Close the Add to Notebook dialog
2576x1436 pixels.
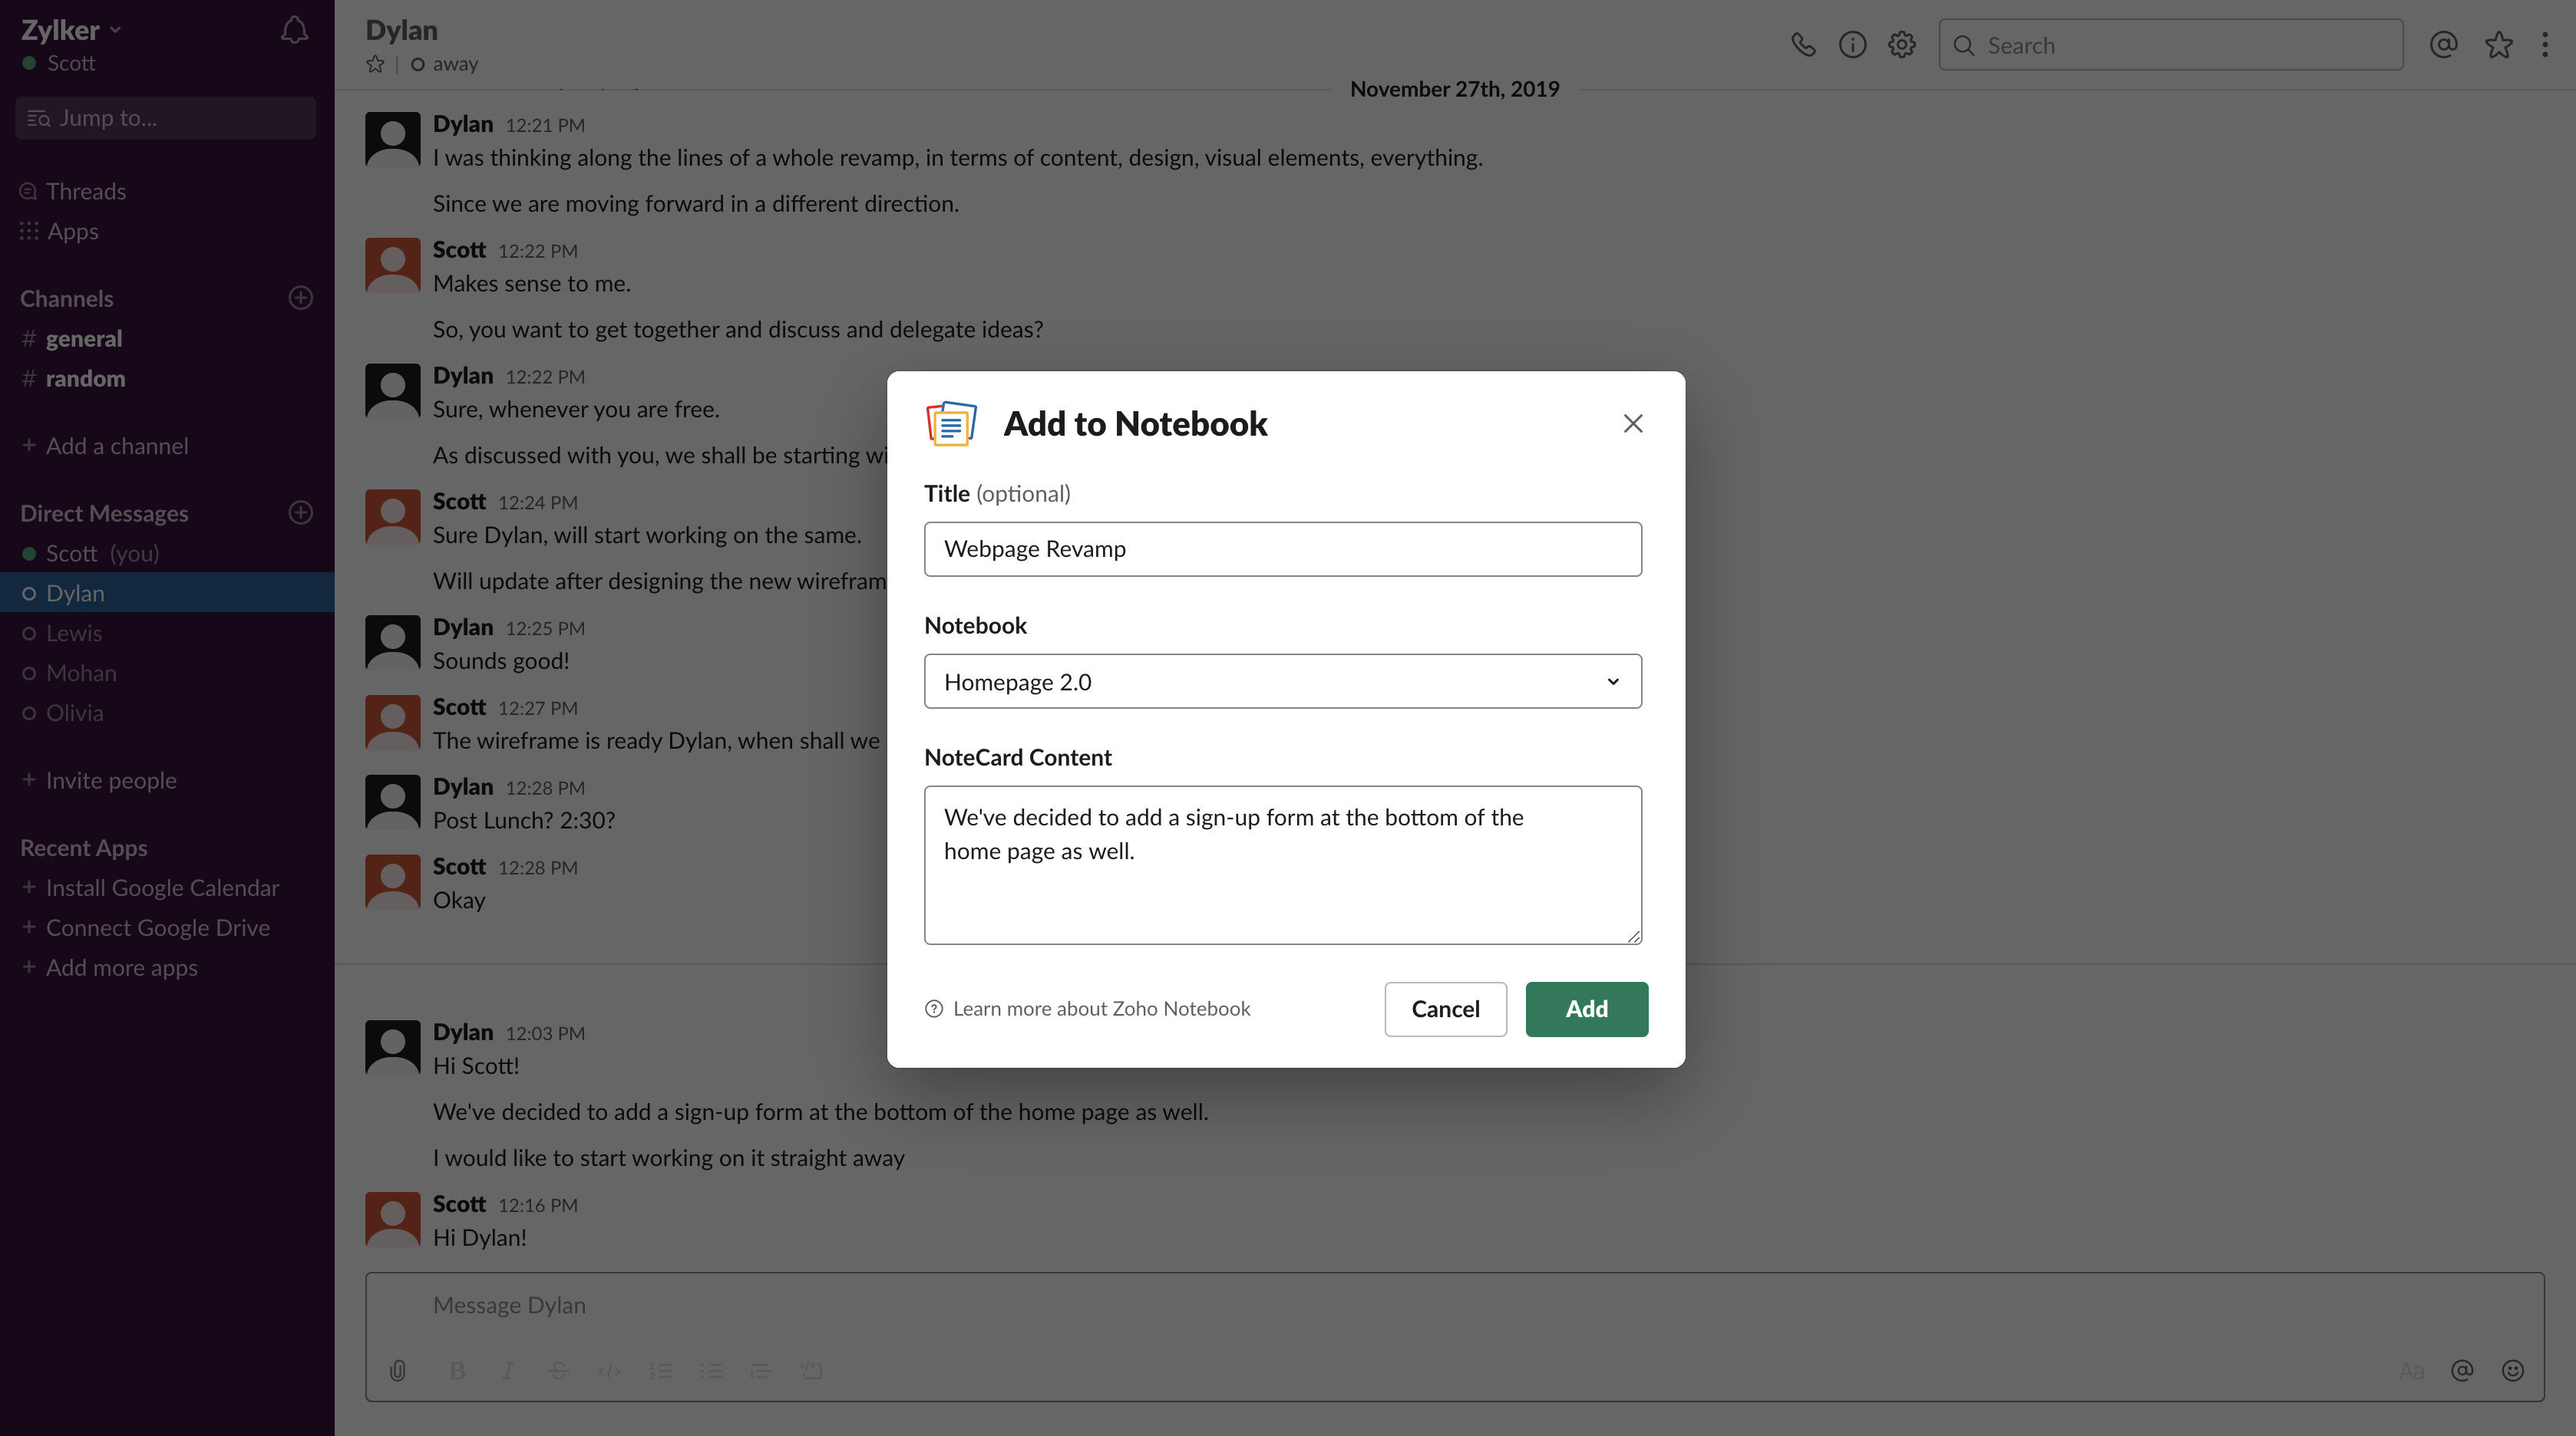[1632, 423]
